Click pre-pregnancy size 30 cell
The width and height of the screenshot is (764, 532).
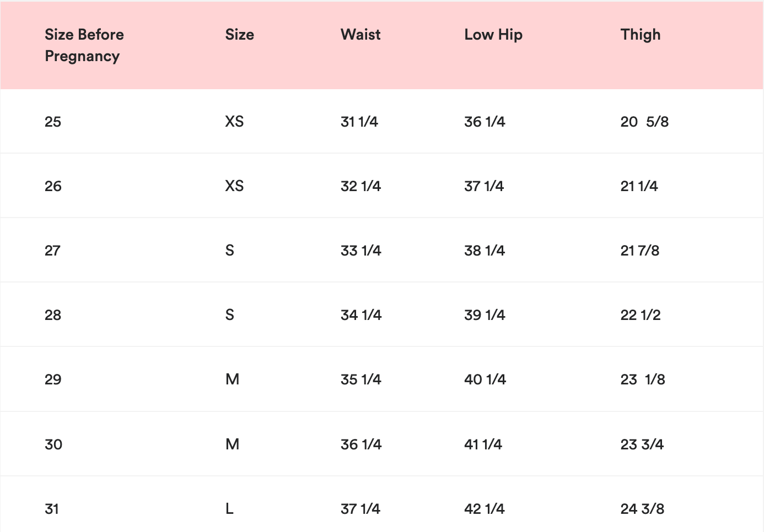coord(53,444)
